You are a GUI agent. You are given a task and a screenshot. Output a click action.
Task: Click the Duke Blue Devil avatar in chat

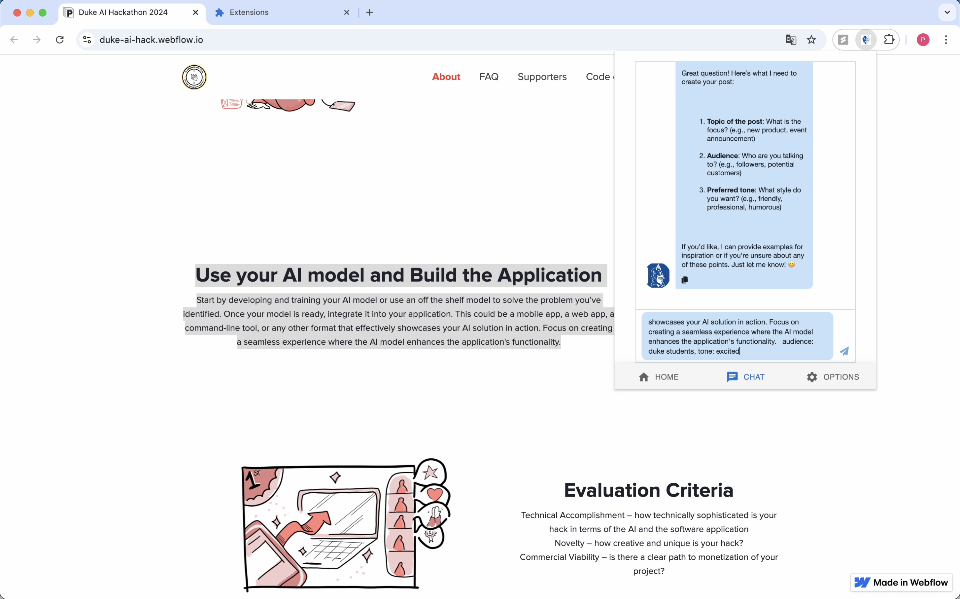click(657, 275)
